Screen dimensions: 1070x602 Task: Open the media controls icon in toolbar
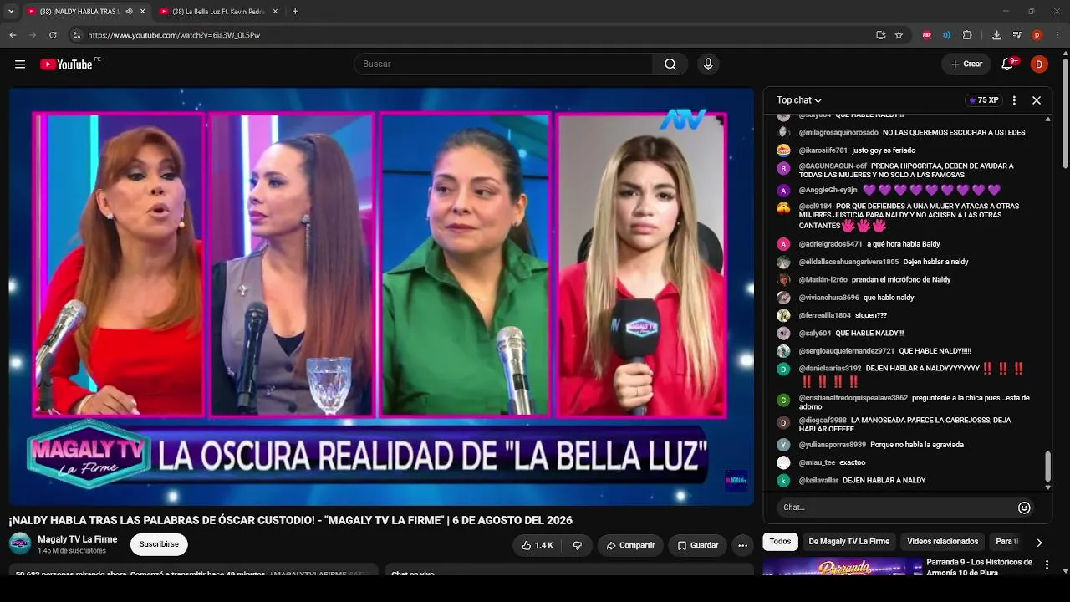click(1016, 35)
